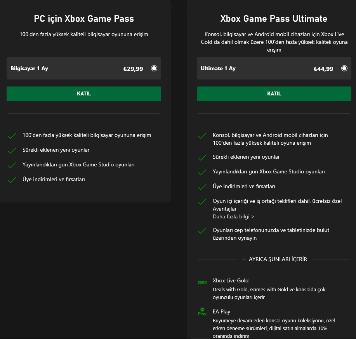Click the 'Xbox Live Gold' benefit title
The image size is (356, 339).
click(231, 280)
